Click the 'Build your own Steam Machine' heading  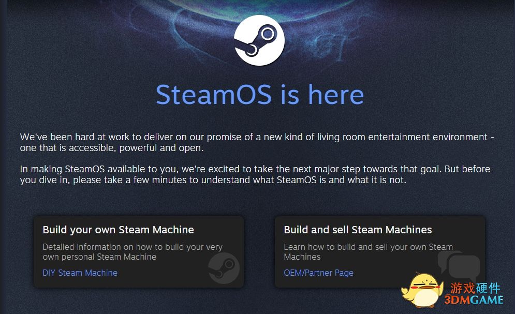[x=118, y=230]
